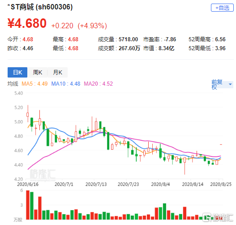
Task: Click the 2020/7/13 date marker on axis
Action: tap(96, 184)
